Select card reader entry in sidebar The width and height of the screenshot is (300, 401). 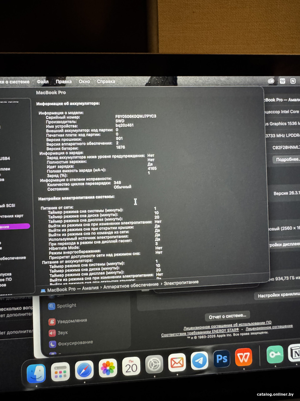pyautogui.click(x=12, y=216)
